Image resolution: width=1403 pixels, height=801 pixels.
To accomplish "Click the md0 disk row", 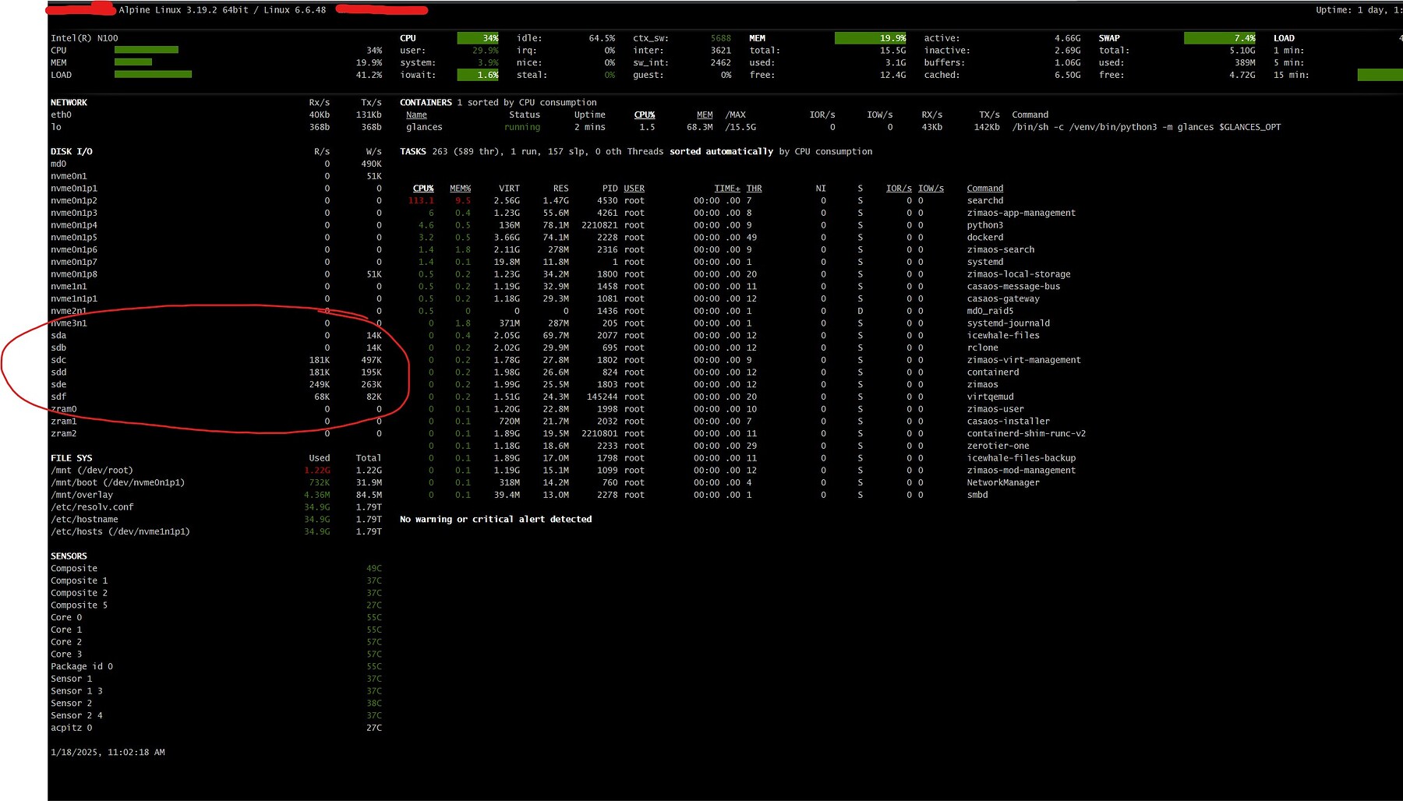I will (x=216, y=164).
